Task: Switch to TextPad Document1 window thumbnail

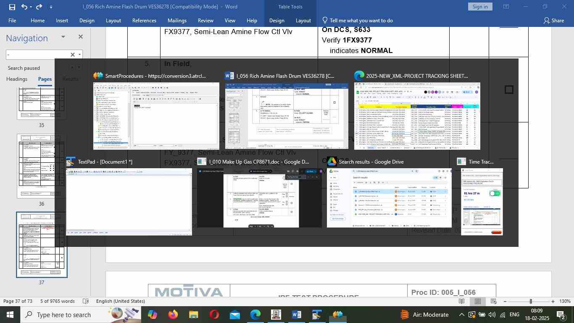Action: (129, 201)
